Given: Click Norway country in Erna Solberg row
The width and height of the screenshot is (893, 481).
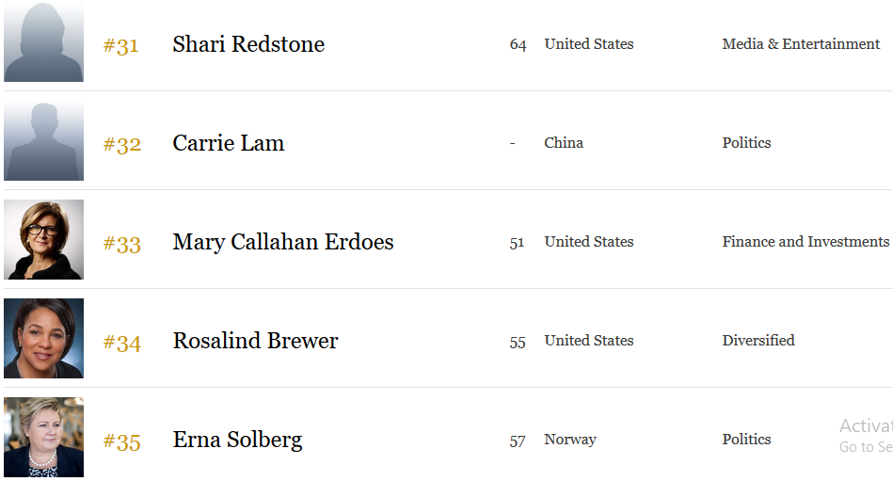Looking at the screenshot, I should 570,440.
